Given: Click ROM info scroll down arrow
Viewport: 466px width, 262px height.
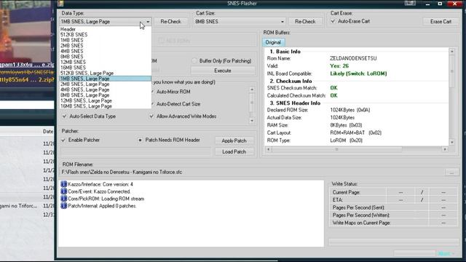Looking at the screenshot, I should point(452,143).
